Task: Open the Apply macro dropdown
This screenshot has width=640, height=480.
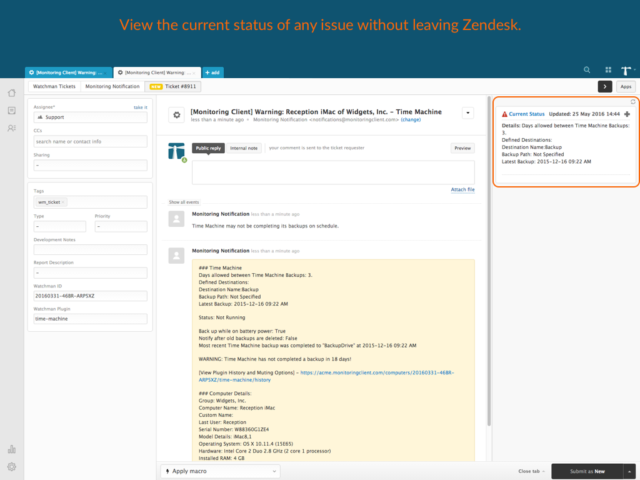Action: pyautogui.click(x=220, y=471)
